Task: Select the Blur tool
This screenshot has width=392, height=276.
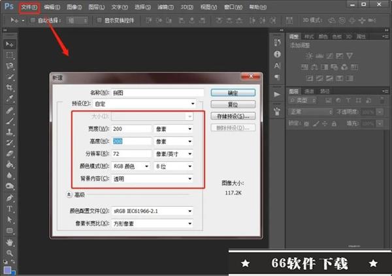Action: (10, 176)
